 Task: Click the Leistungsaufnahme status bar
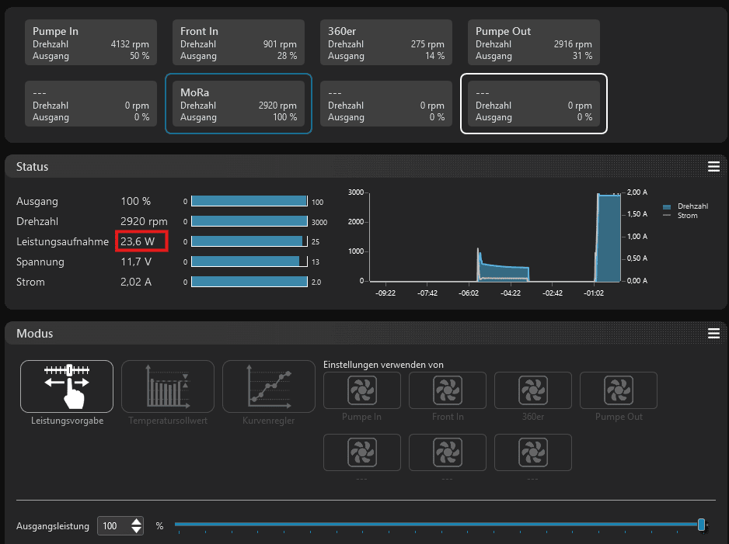249,241
